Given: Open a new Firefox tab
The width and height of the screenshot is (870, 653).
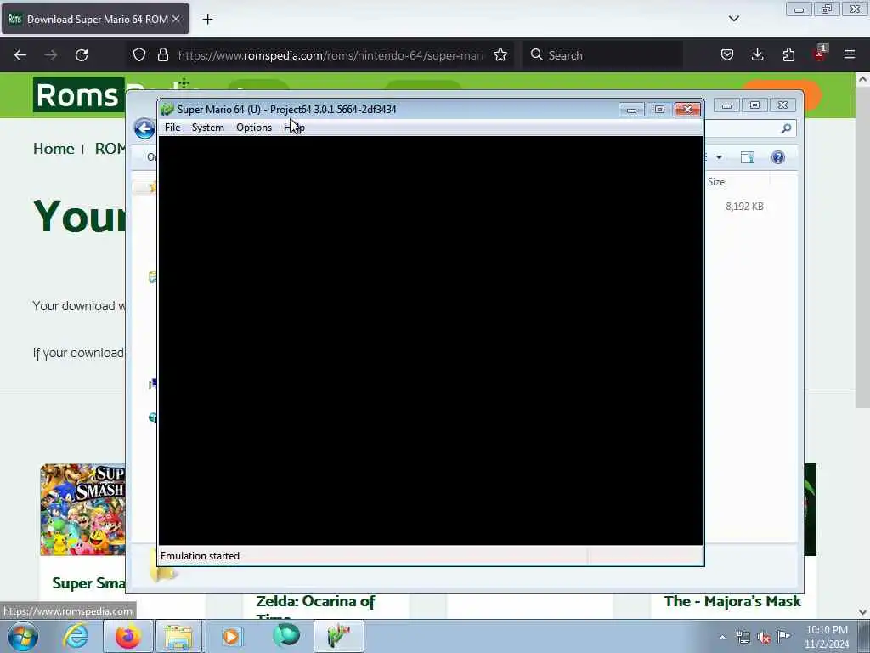Looking at the screenshot, I should (207, 20).
